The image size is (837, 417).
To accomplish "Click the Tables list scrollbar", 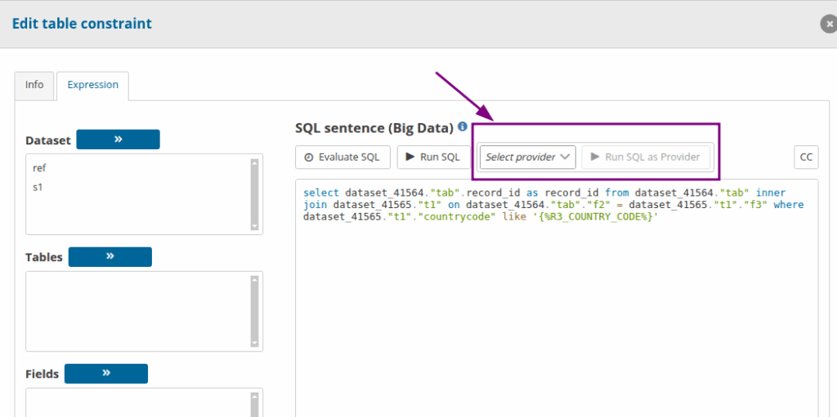I will (x=255, y=311).
